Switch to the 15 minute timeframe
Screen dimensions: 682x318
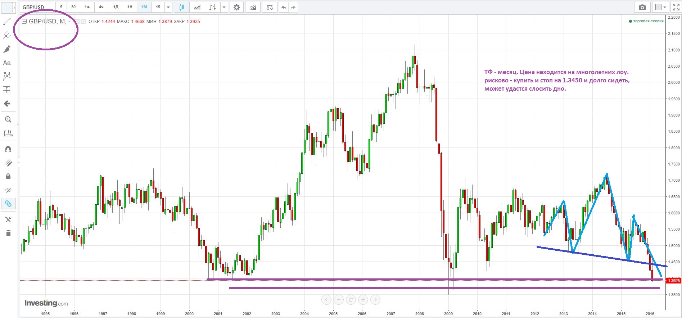[158, 7]
